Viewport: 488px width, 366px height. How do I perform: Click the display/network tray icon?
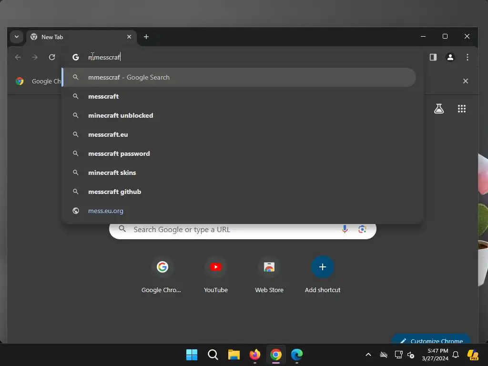pyautogui.click(x=399, y=355)
